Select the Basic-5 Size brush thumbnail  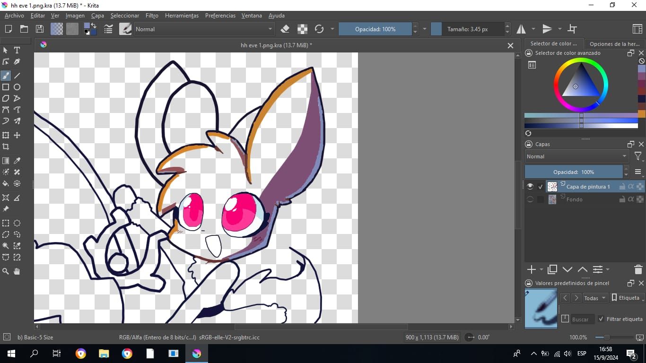(541, 309)
